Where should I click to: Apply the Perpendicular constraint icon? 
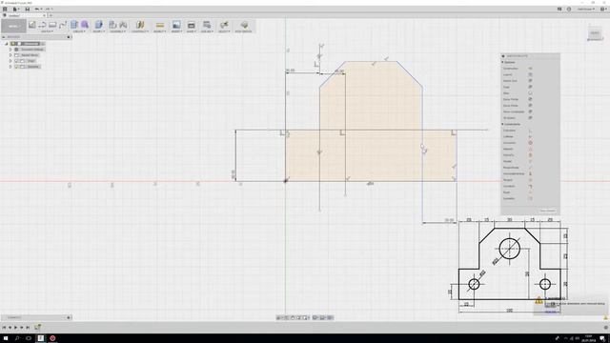530,168
